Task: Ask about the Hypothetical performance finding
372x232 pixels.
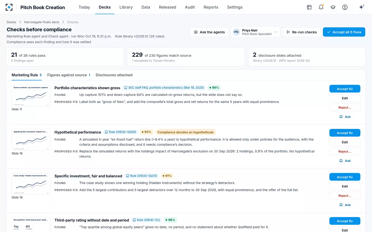Action: pos(345,161)
